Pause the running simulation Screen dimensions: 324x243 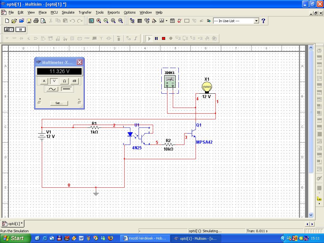(156, 39)
